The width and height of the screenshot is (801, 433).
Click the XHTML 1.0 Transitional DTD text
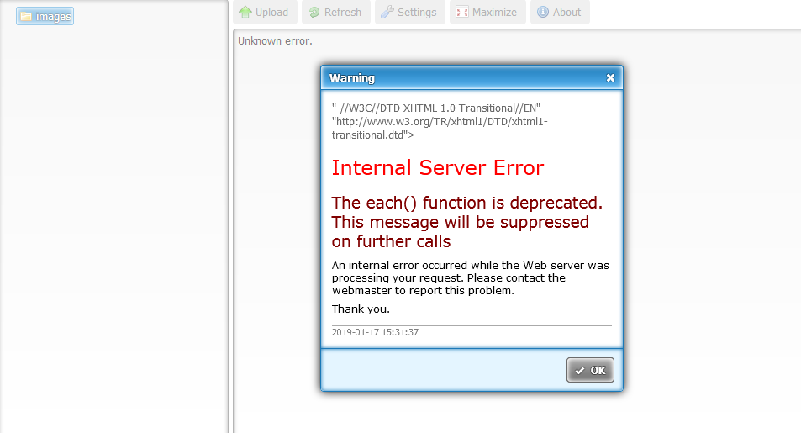click(x=440, y=122)
